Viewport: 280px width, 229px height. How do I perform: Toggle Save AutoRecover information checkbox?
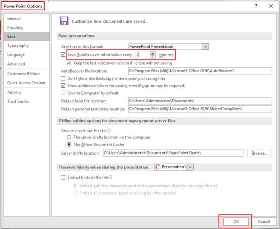63,54
